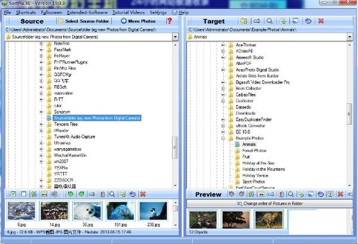The width and height of the screenshot is (358, 244).
Task: Select the Sport-Photos folder
Action: tap(254, 182)
